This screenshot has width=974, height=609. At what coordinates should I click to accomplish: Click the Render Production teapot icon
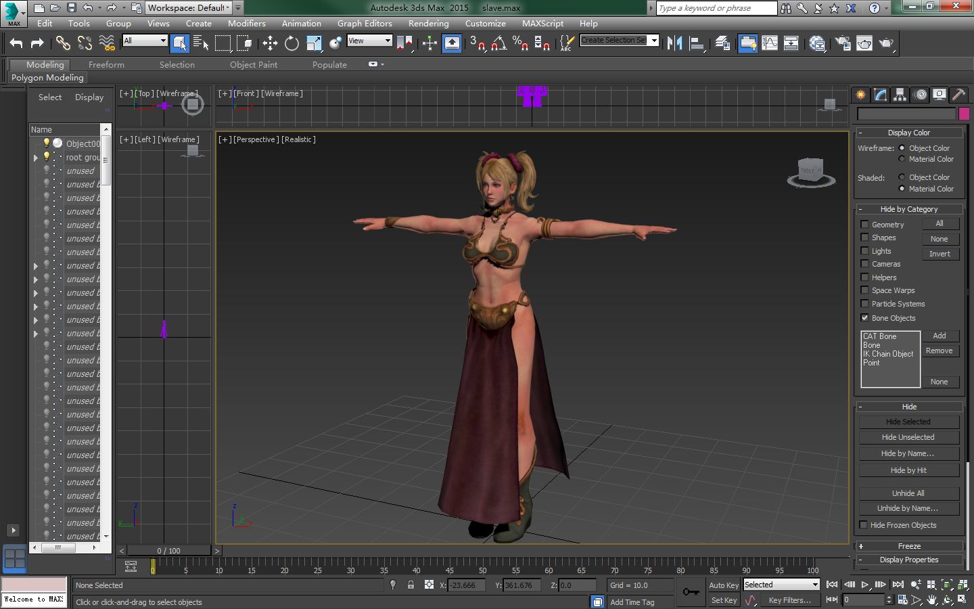click(x=886, y=43)
